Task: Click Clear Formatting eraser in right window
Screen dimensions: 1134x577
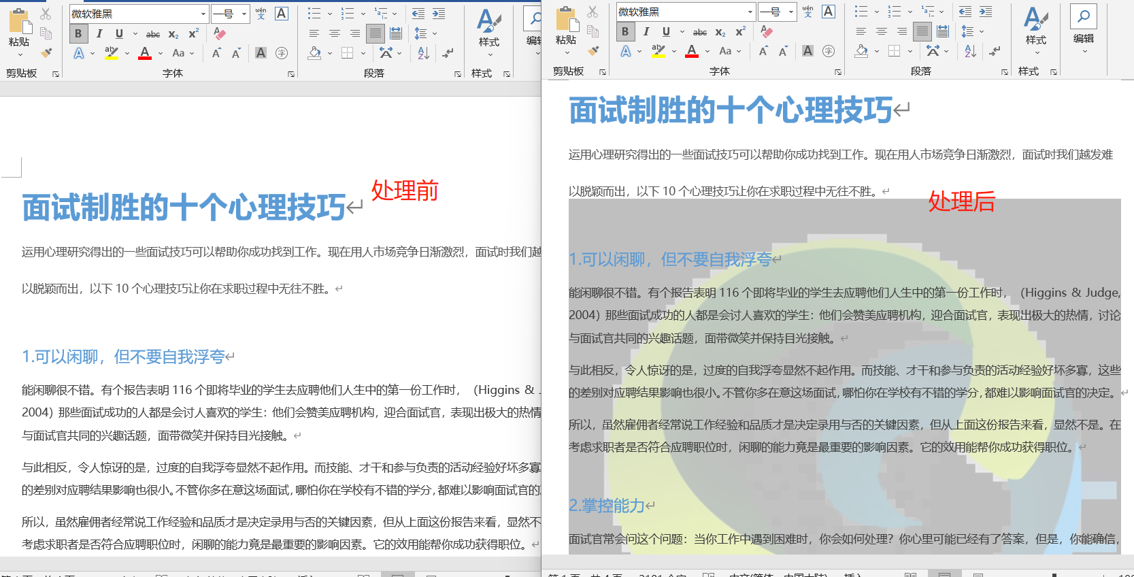Action: click(767, 31)
